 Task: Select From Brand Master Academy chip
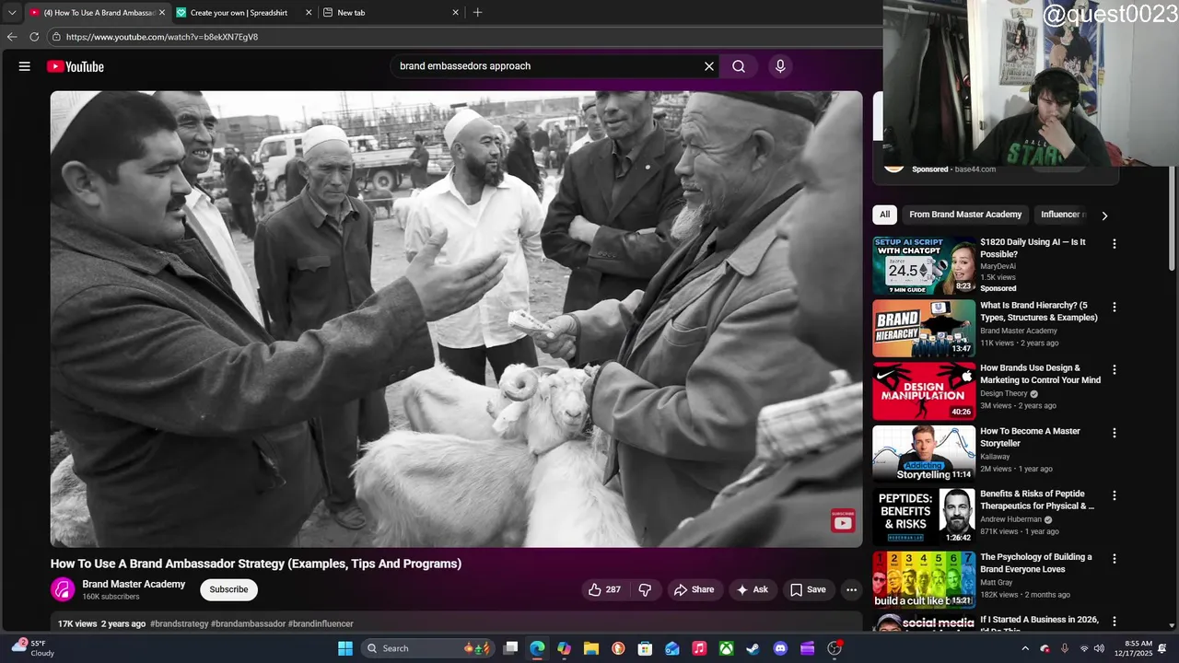pyautogui.click(x=965, y=215)
